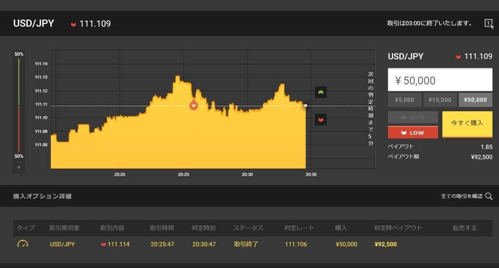Click the 取引原資産 column header

click(64, 228)
